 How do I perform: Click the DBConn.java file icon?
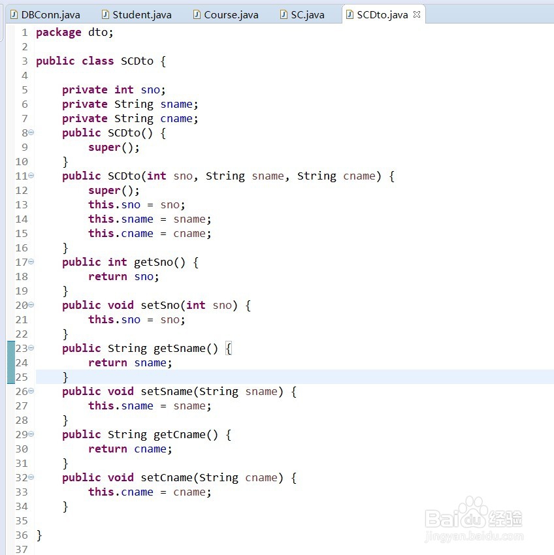point(14,14)
